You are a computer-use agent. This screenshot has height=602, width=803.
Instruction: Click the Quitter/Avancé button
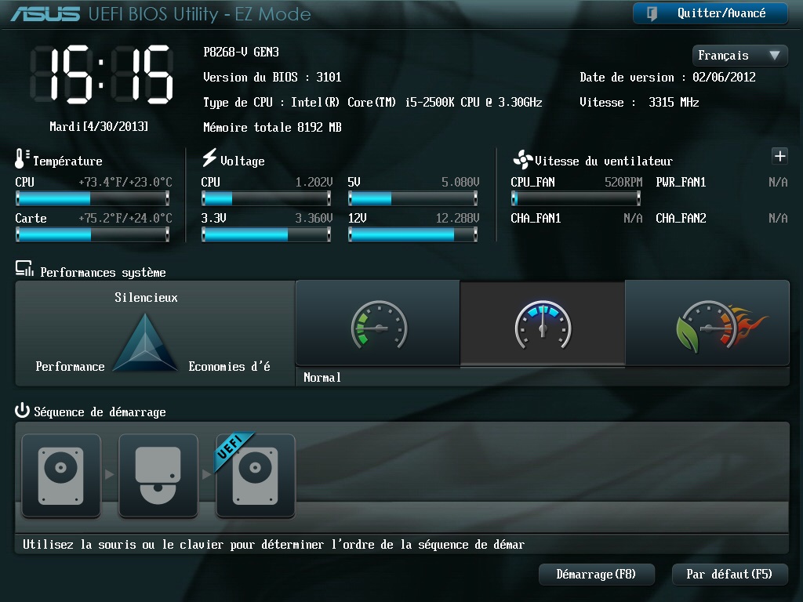710,13
